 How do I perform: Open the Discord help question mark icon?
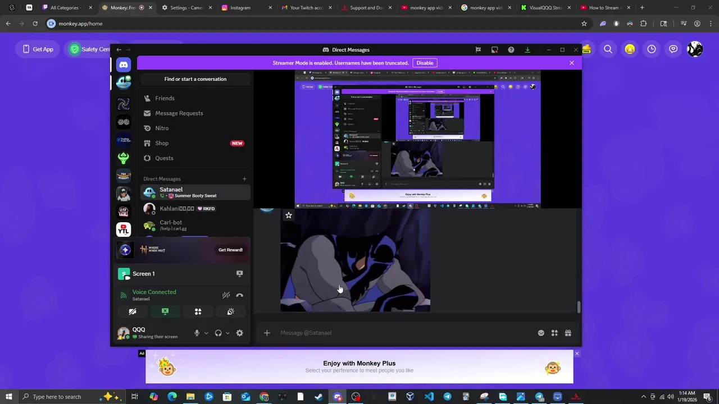click(511, 50)
